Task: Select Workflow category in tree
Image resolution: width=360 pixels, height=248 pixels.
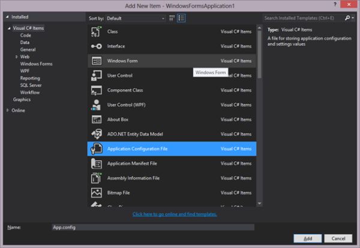Action: coord(30,92)
